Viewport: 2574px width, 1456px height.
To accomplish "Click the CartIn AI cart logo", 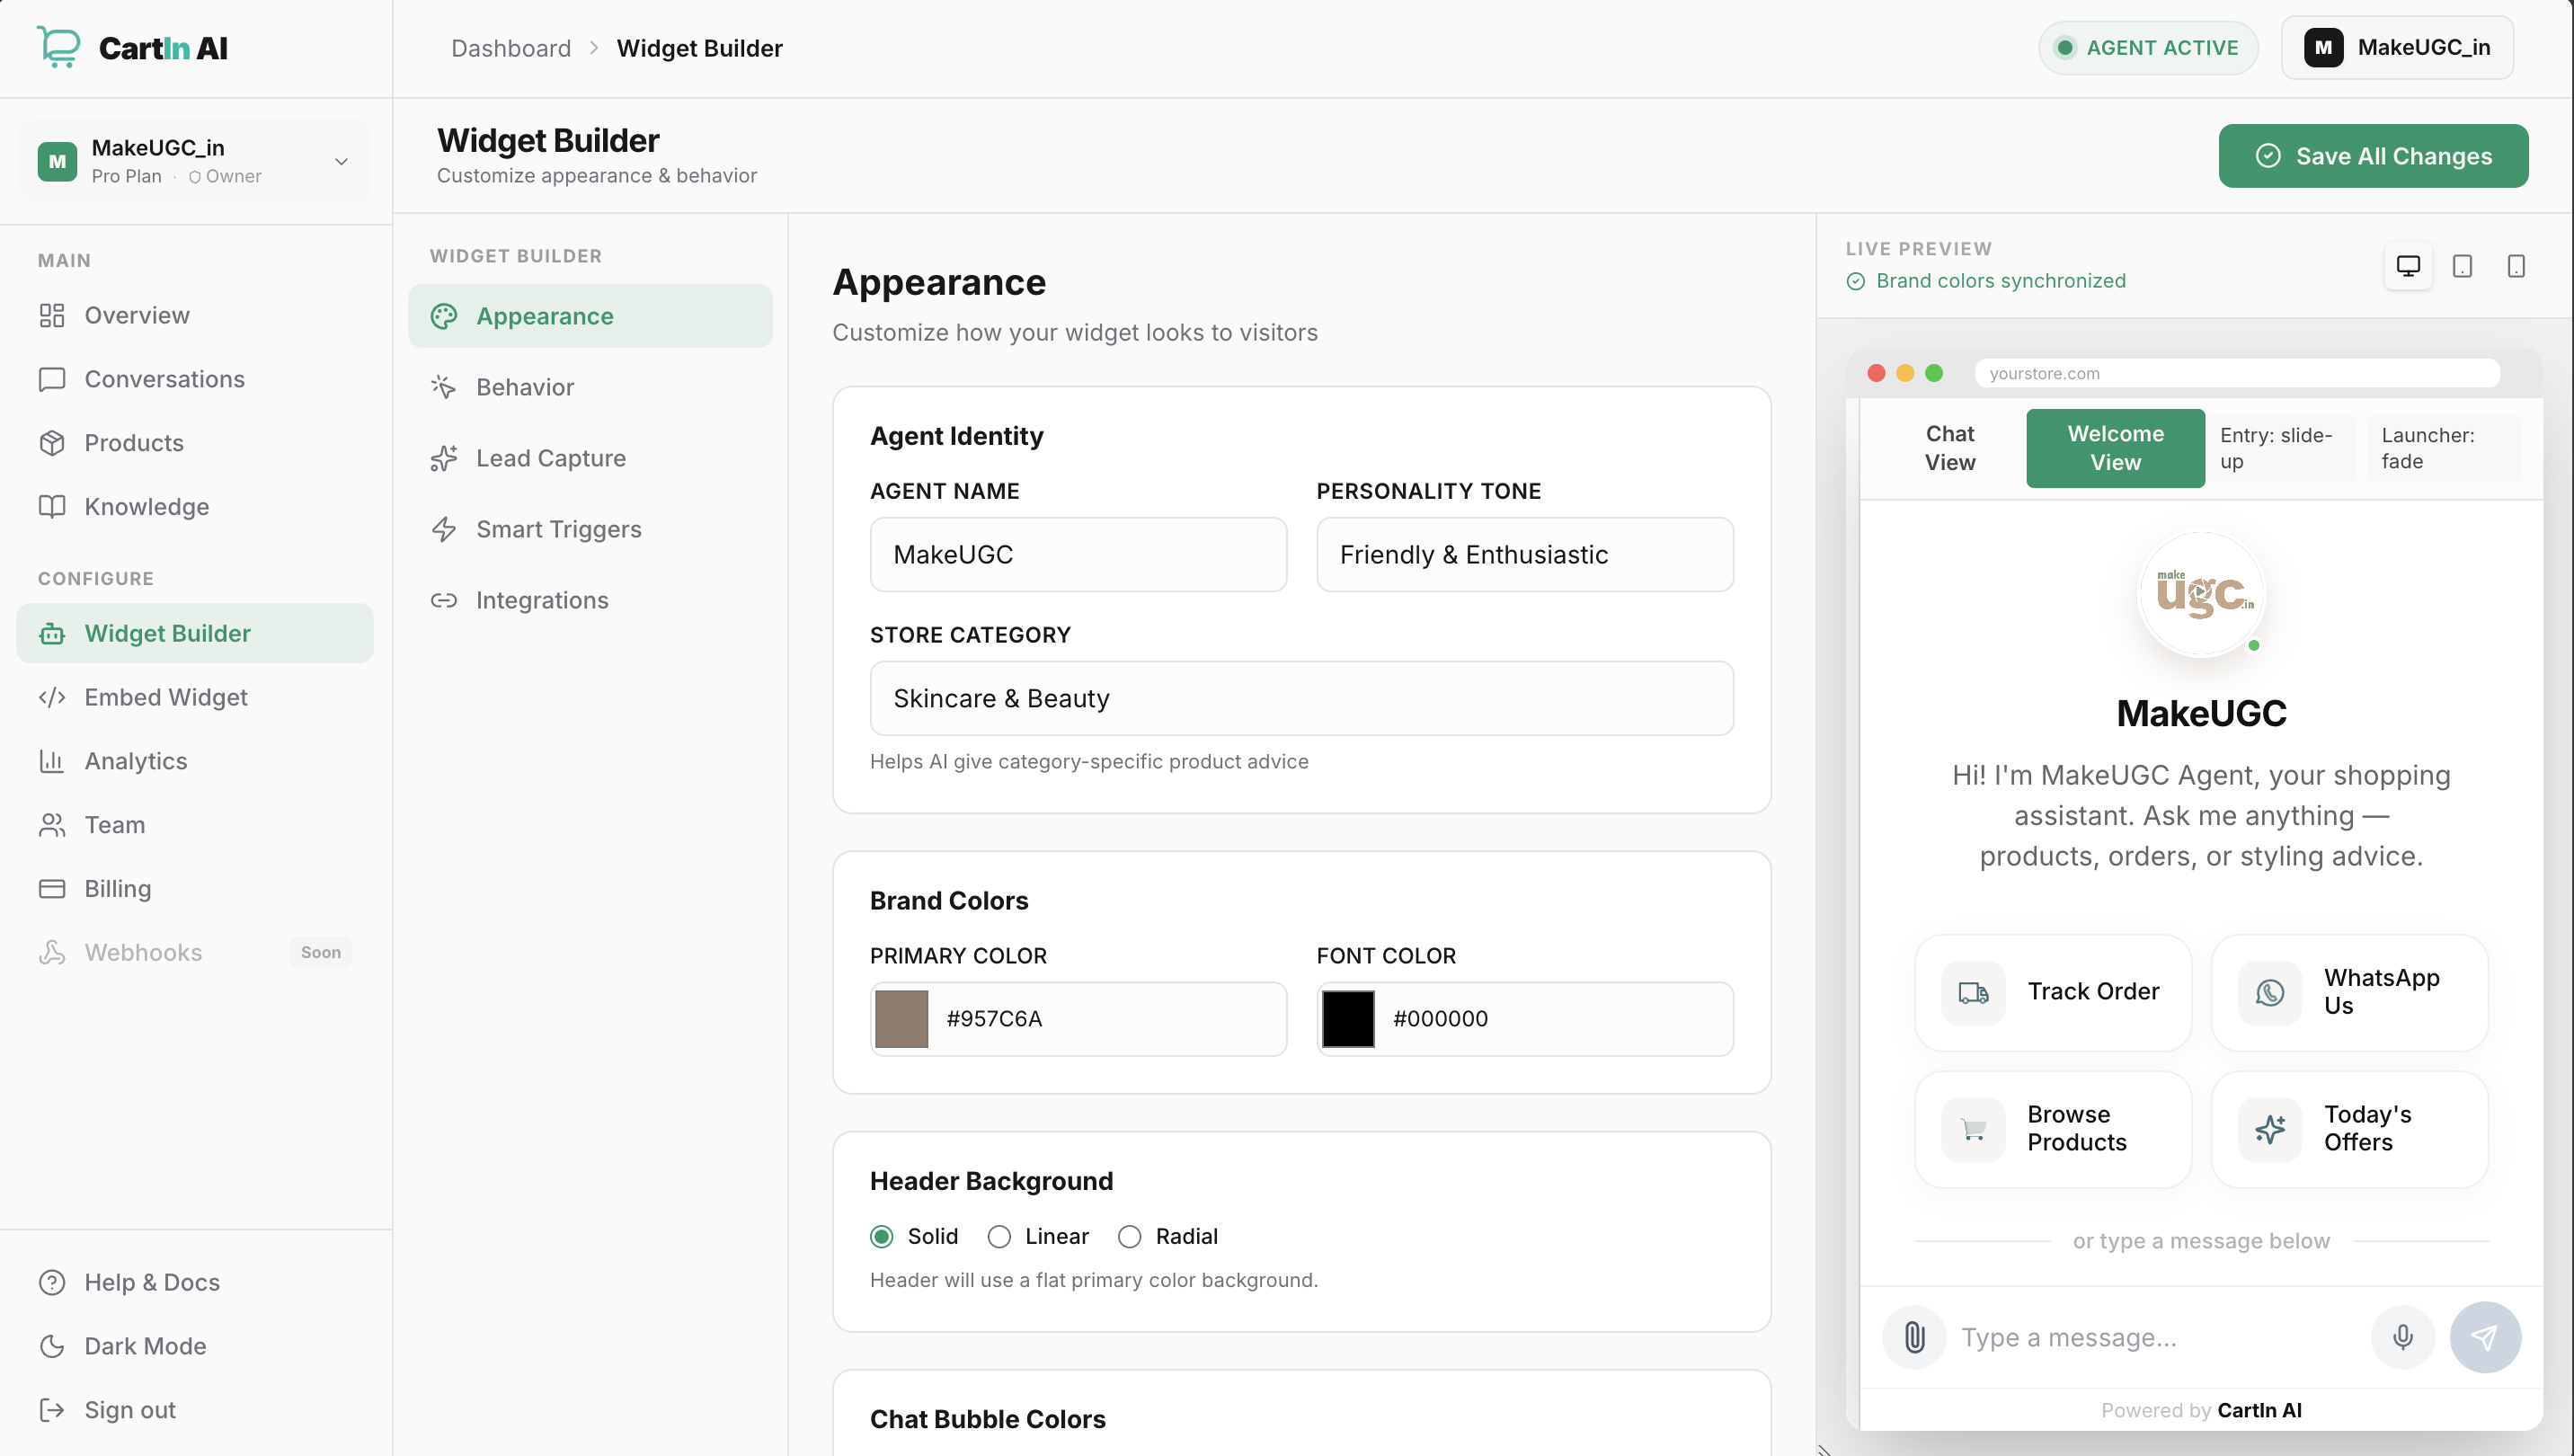I will pyautogui.click(x=58, y=47).
